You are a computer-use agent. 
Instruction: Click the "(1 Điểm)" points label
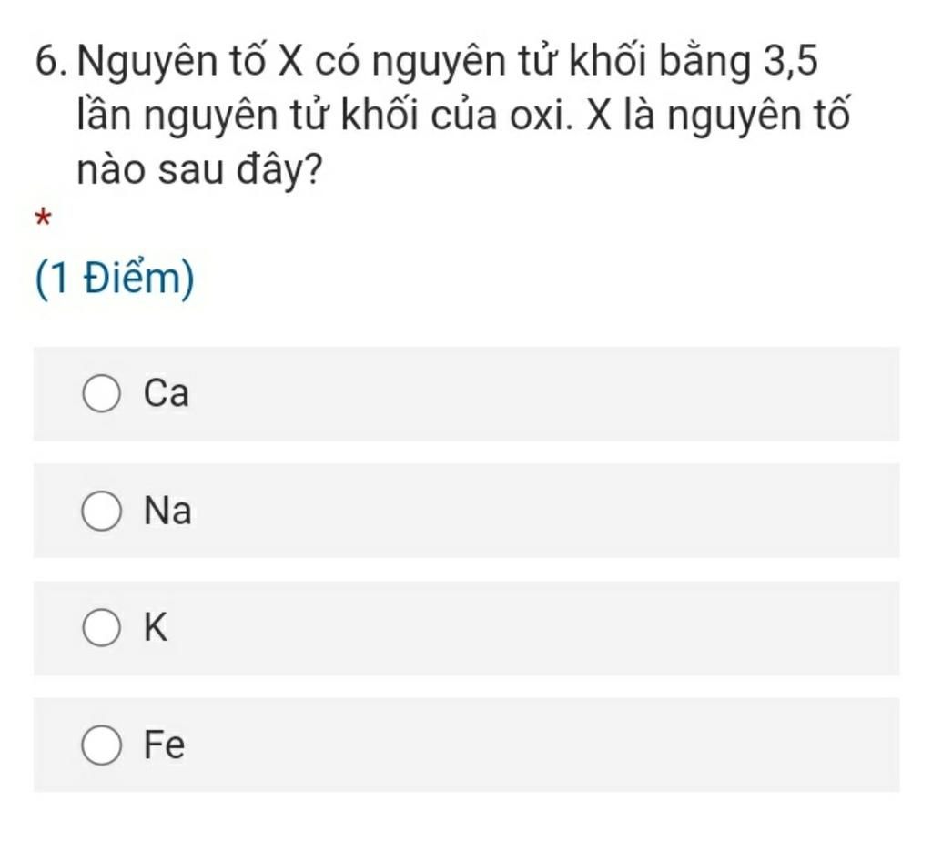115,279
